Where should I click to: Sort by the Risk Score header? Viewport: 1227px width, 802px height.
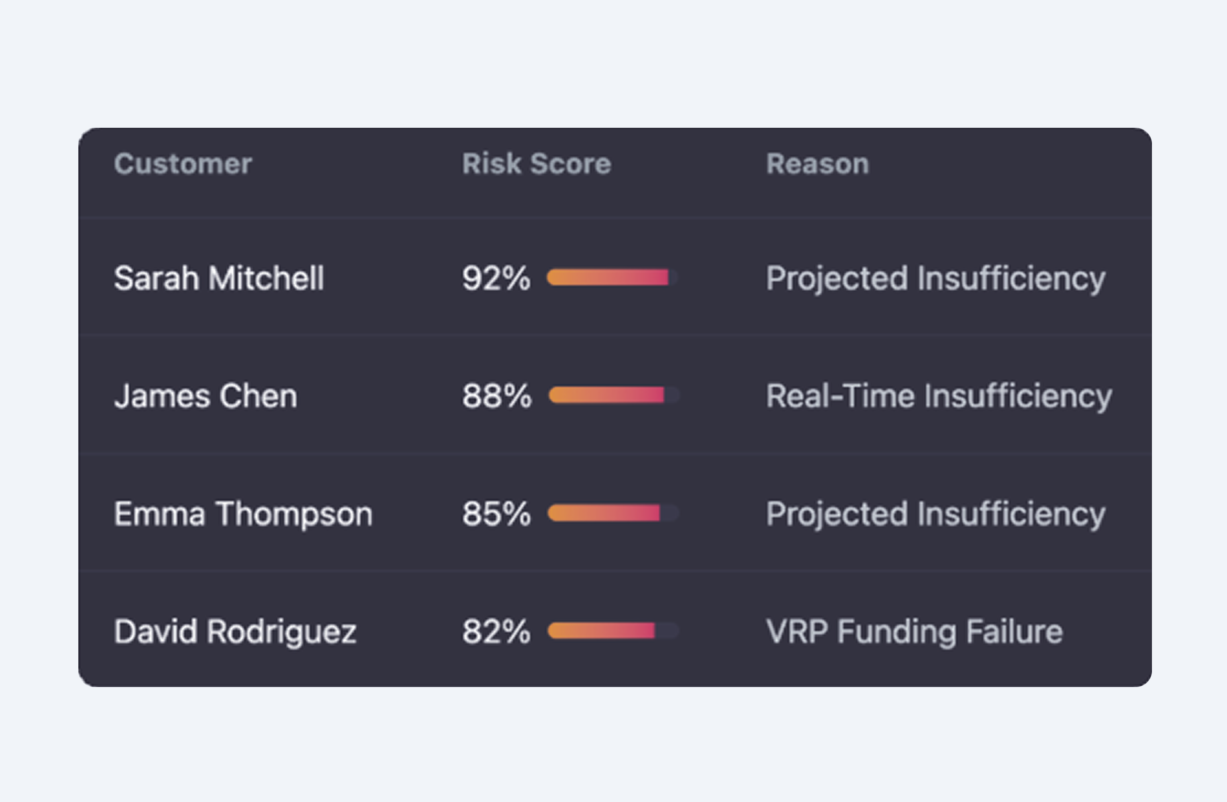tap(536, 164)
